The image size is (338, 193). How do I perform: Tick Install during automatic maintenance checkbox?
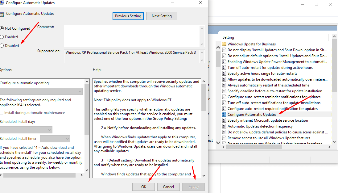2,113
